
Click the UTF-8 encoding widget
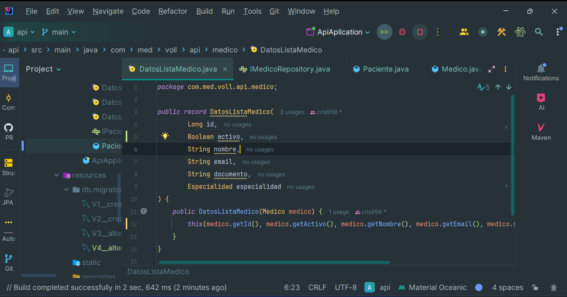[346, 287]
